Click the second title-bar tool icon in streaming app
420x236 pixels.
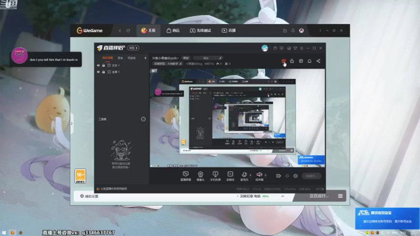click(281, 48)
